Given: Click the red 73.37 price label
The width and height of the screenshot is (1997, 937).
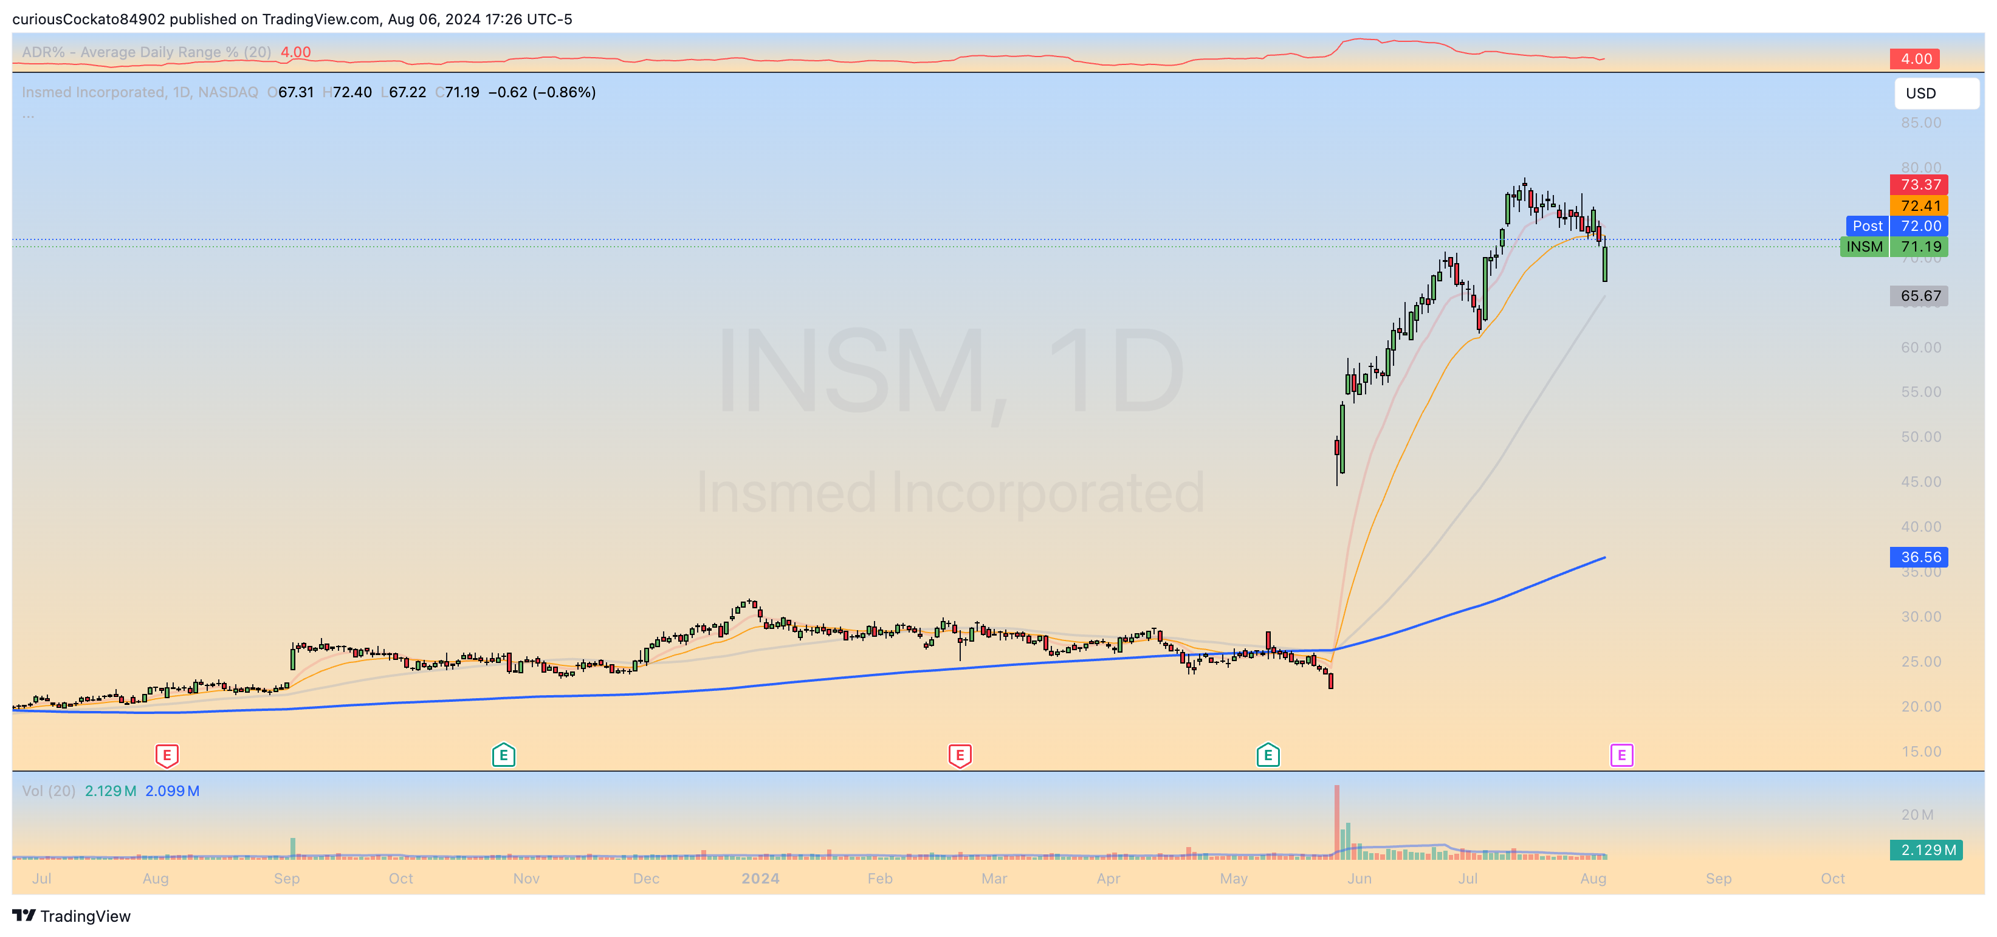Looking at the screenshot, I should [1919, 185].
